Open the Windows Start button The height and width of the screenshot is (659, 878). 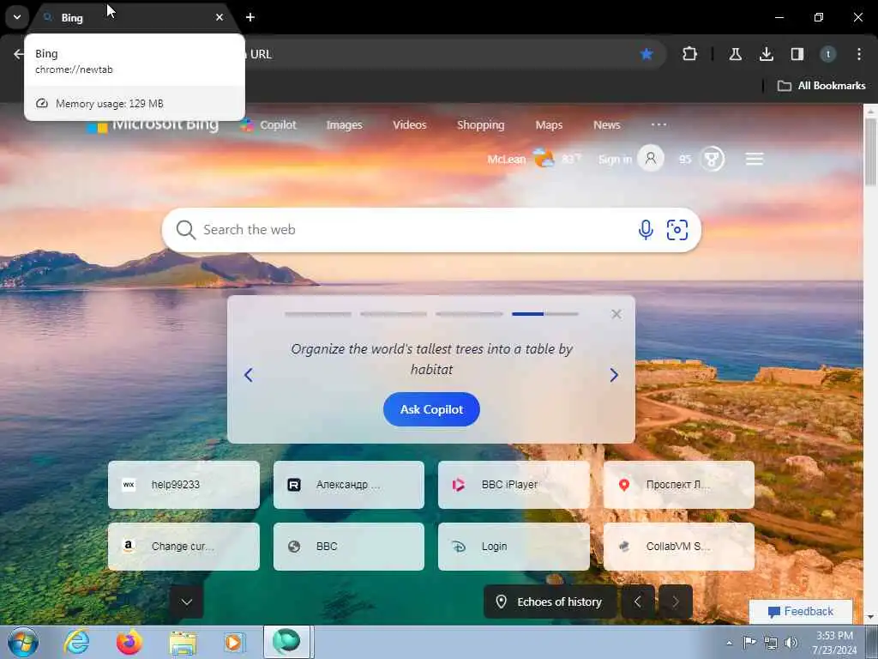click(23, 642)
